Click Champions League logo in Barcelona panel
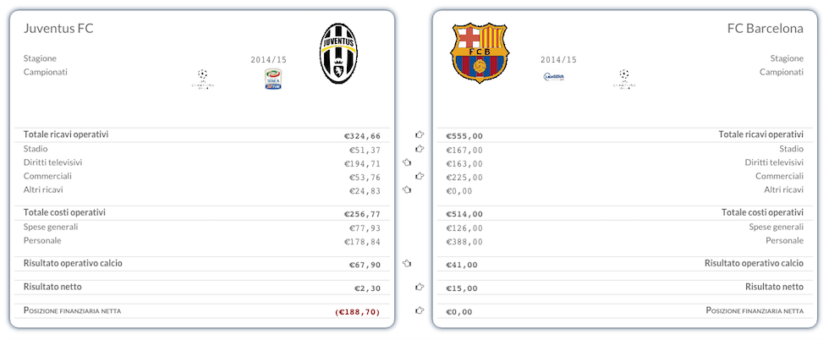The width and height of the screenshot is (829, 340). click(x=624, y=79)
